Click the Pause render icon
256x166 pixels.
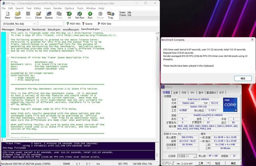tap(100, 15)
